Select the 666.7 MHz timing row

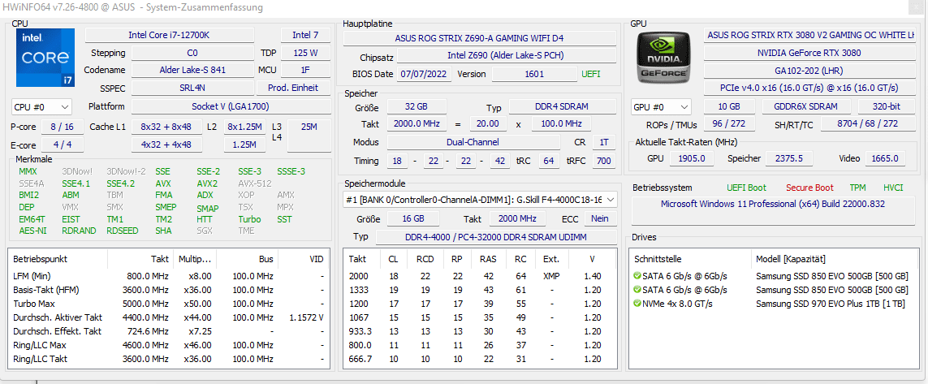tap(480, 359)
